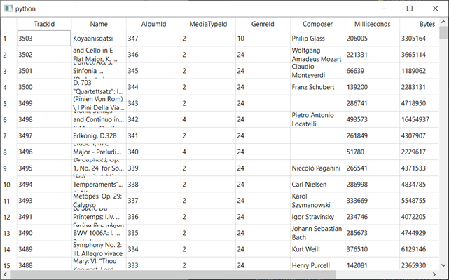
Task: Click the Name column header
Action: (99, 24)
